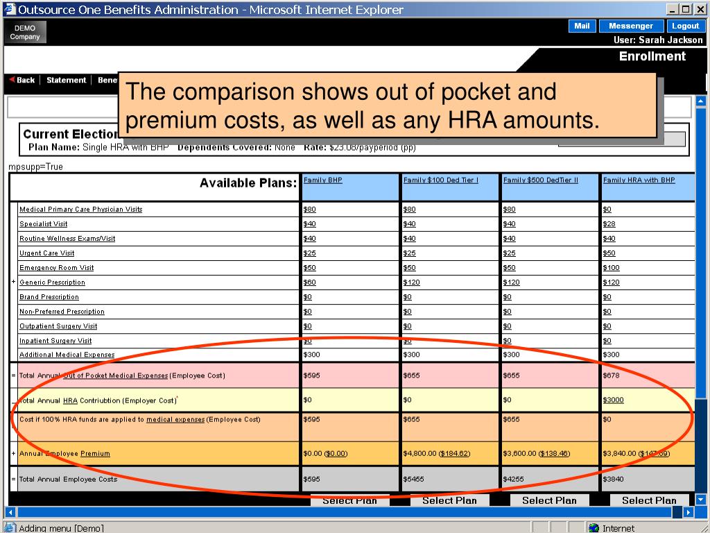Expand Annual Employee Premium row plus sign
The width and height of the screenshot is (710, 533).
(13, 452)
